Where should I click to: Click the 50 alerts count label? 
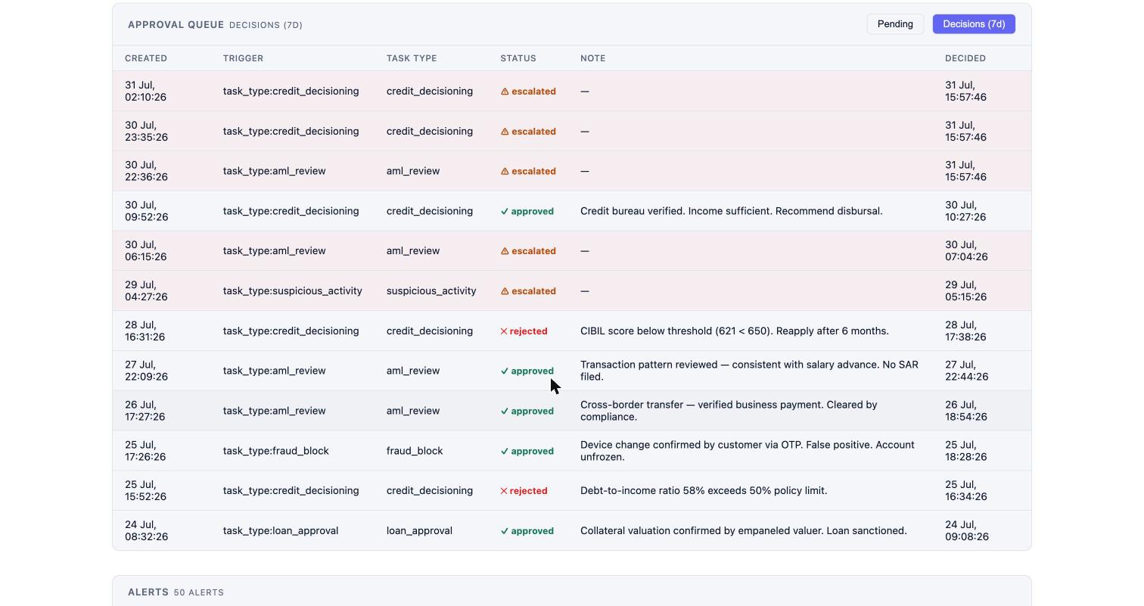tap(199, 592)
